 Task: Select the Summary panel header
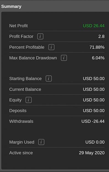click(x=11, y=7)
